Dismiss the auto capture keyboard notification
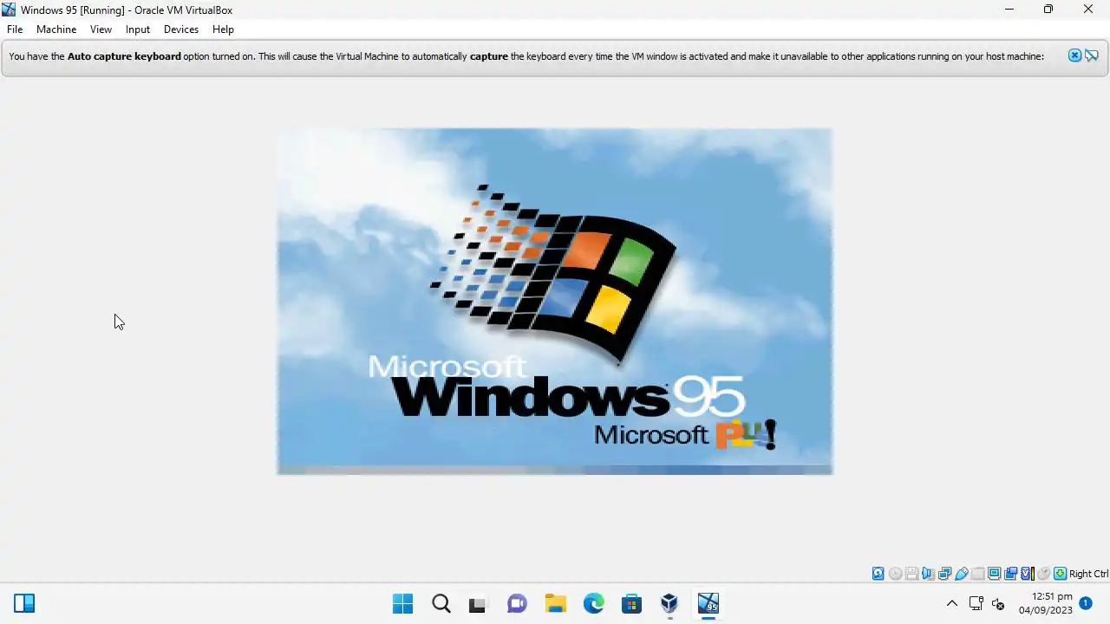The width and height of the screenshot is (1110, 624). [1074, 55]
